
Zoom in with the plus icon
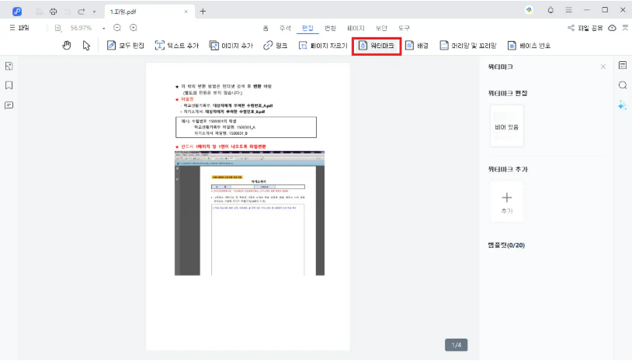coord(134,28)
